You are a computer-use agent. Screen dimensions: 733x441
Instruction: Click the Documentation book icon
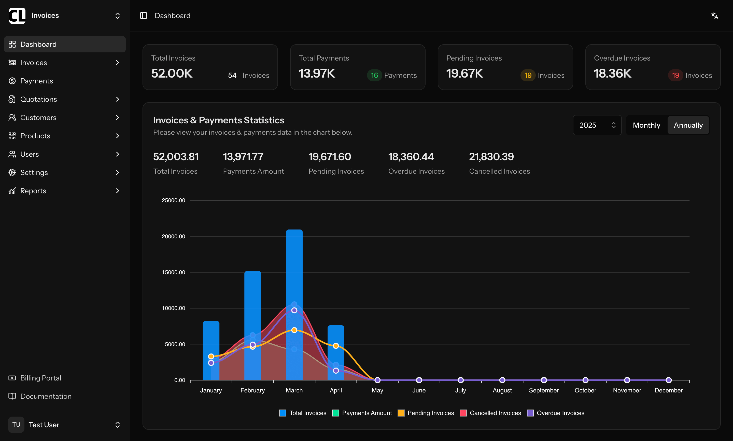point(12,396)
